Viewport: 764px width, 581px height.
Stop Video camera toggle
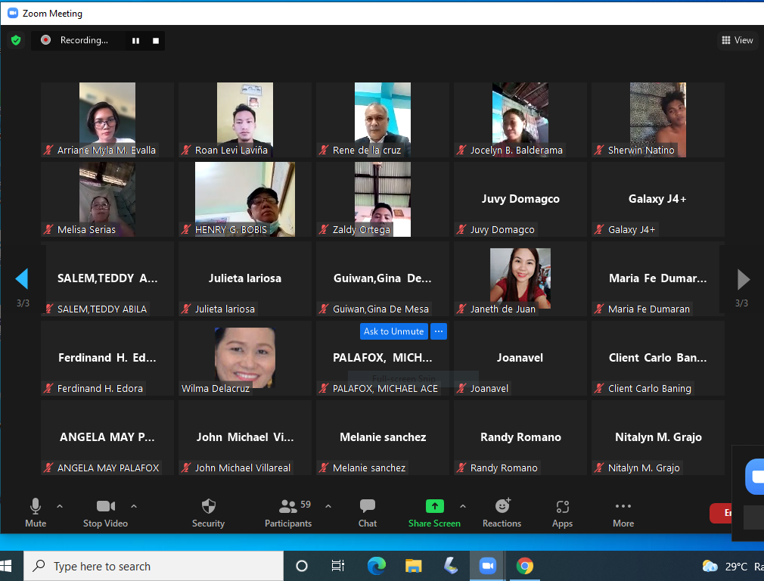click(105, 507)
